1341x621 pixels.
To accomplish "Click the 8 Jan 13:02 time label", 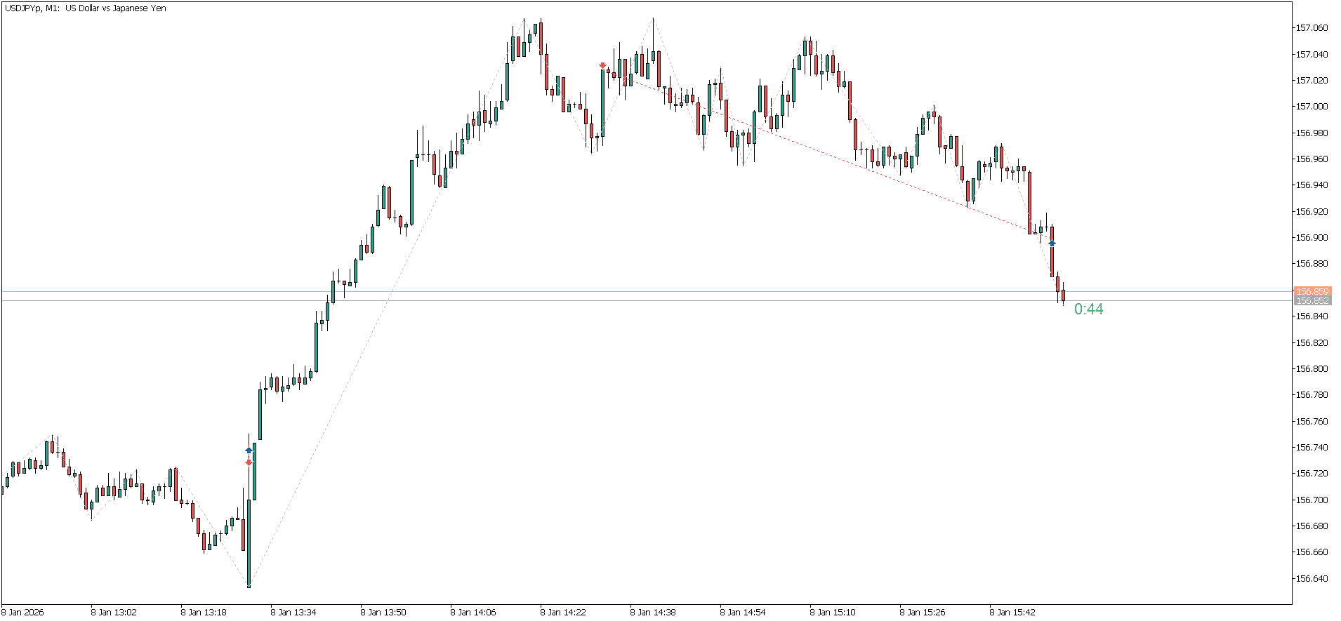I will (114, 613).
